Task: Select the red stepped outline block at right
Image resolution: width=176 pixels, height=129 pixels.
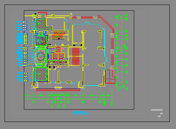Action: click(x=110, y=76)
